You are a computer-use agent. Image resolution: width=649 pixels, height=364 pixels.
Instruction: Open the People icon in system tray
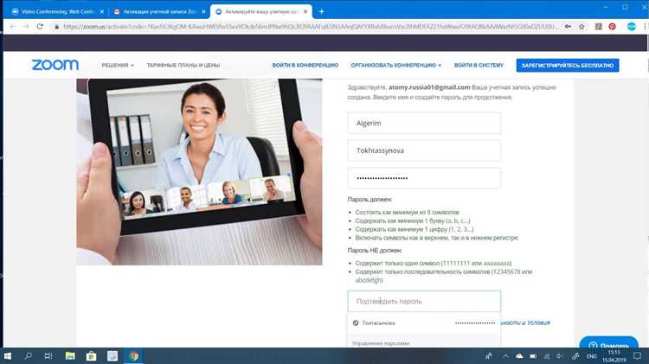click(488, 355)
